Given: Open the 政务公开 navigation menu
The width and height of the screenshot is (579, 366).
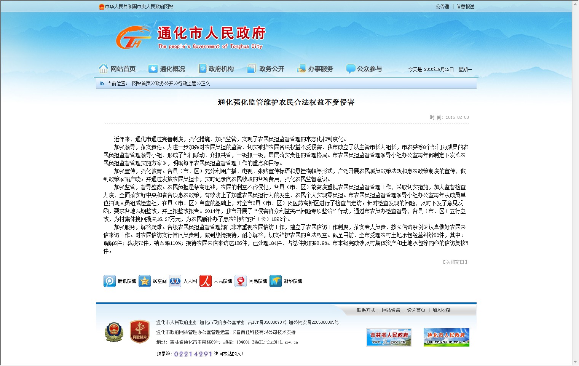Looking at the screenshot, I should click(x=266, y=69).
